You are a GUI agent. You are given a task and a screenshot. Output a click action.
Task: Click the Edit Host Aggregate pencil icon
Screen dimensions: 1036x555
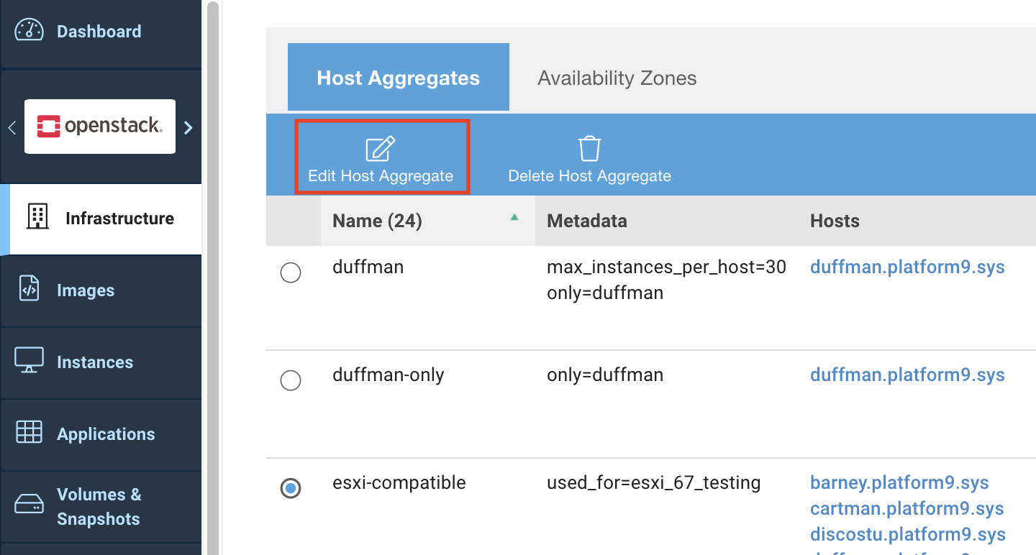381,149
